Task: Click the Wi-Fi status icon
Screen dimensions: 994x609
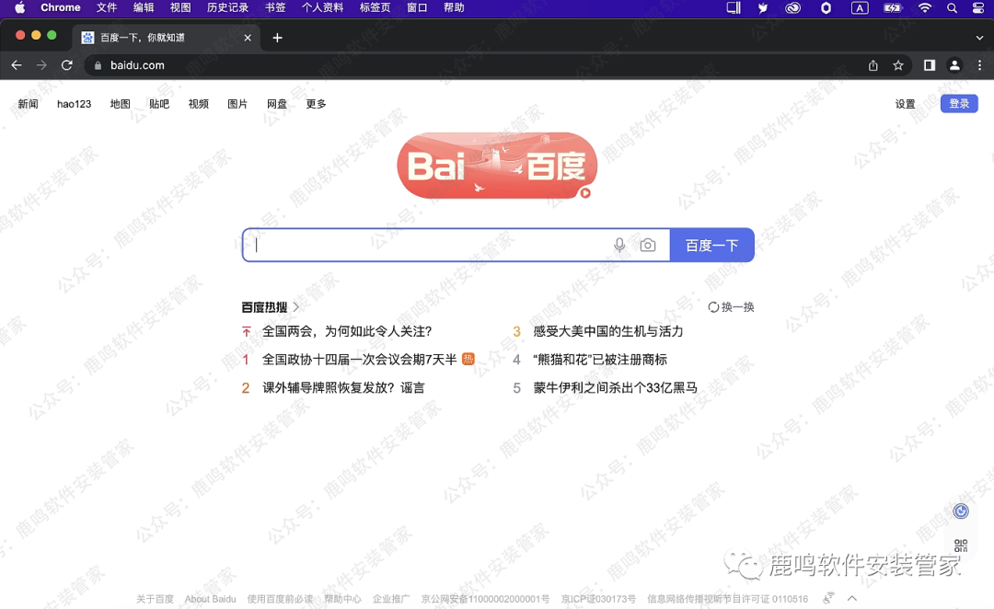Action: [x=925, y=7]
